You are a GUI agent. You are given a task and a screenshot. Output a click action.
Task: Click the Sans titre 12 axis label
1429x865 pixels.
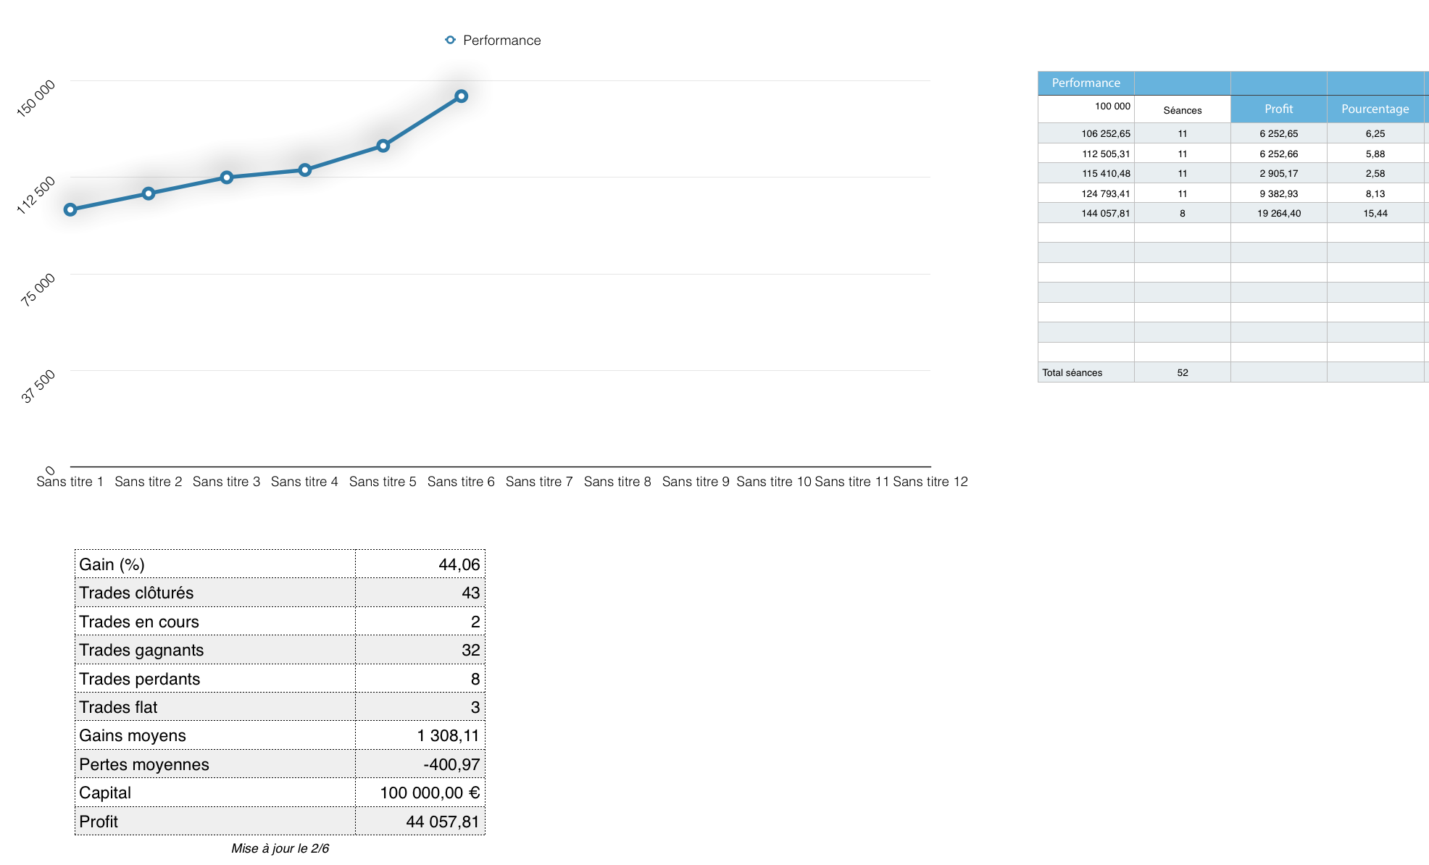(930, 482)
